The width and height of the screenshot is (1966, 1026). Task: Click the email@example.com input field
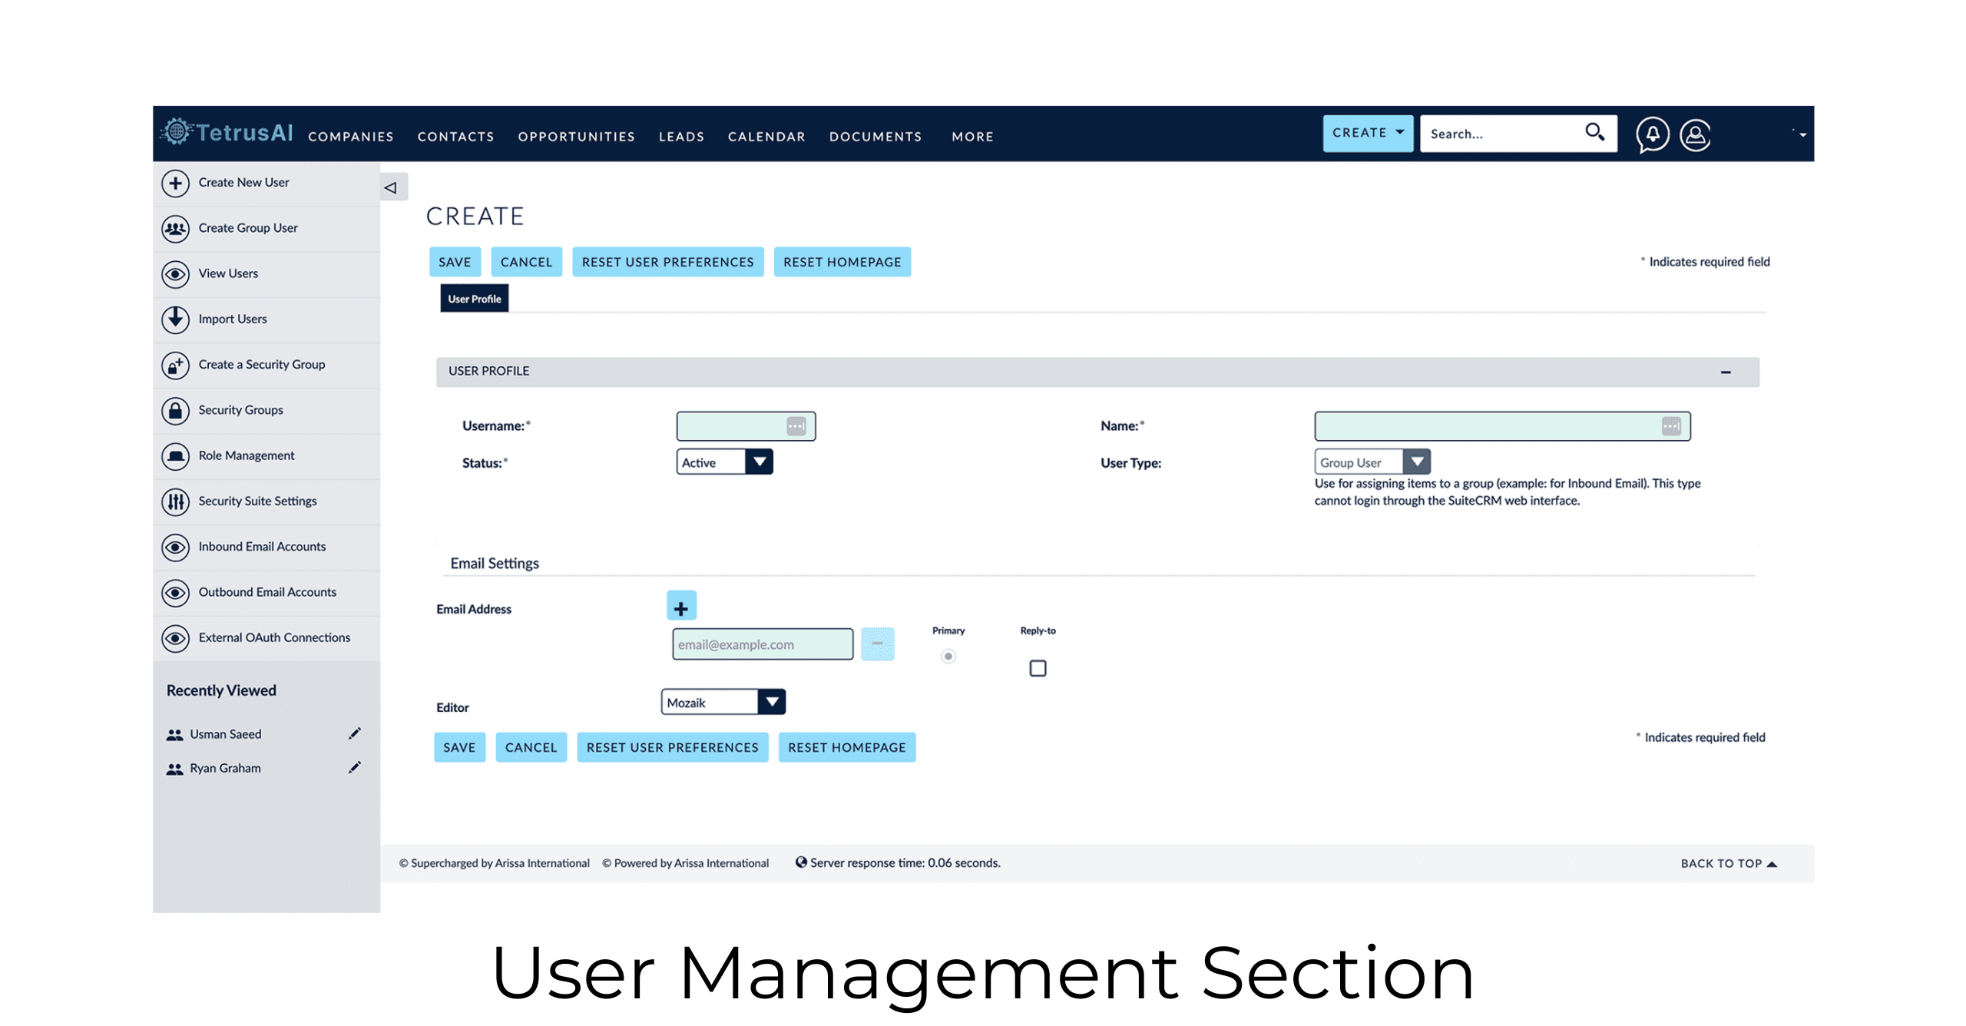pyautogui.click(x=762, y=644)
